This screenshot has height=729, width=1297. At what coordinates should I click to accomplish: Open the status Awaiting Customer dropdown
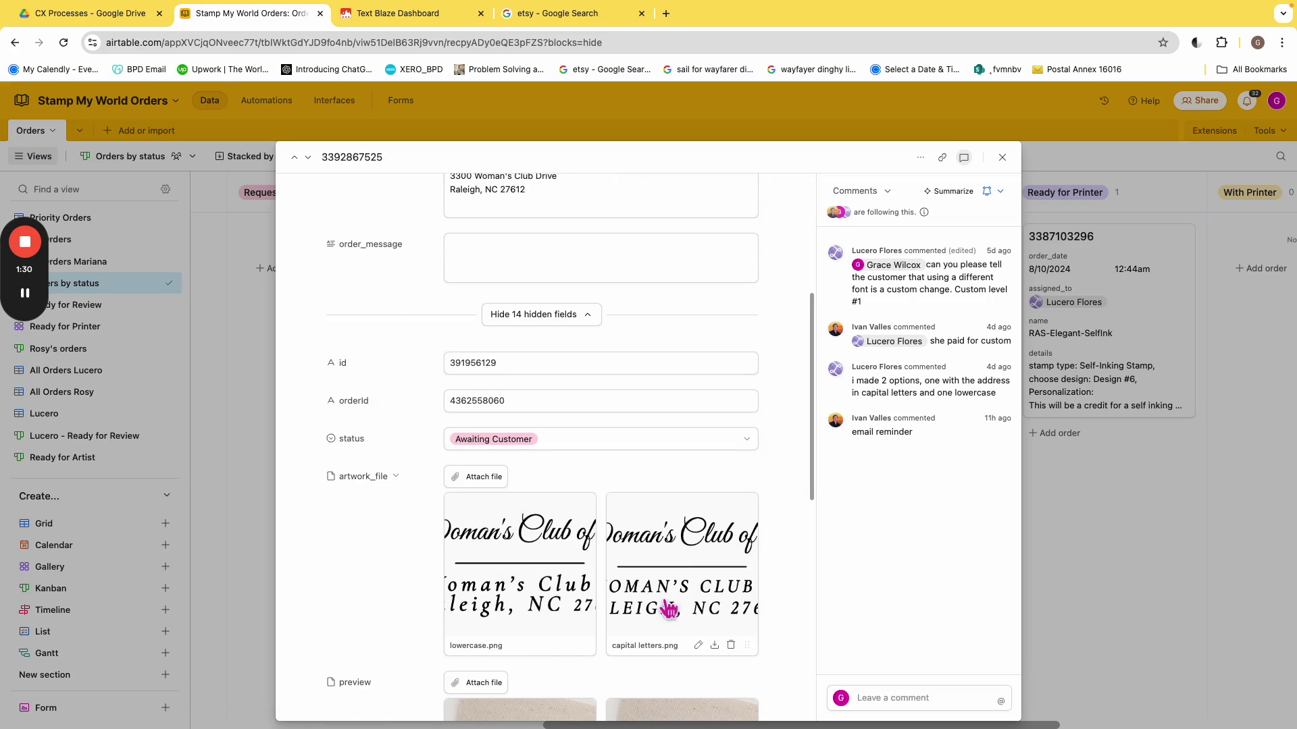click(746, 439)
